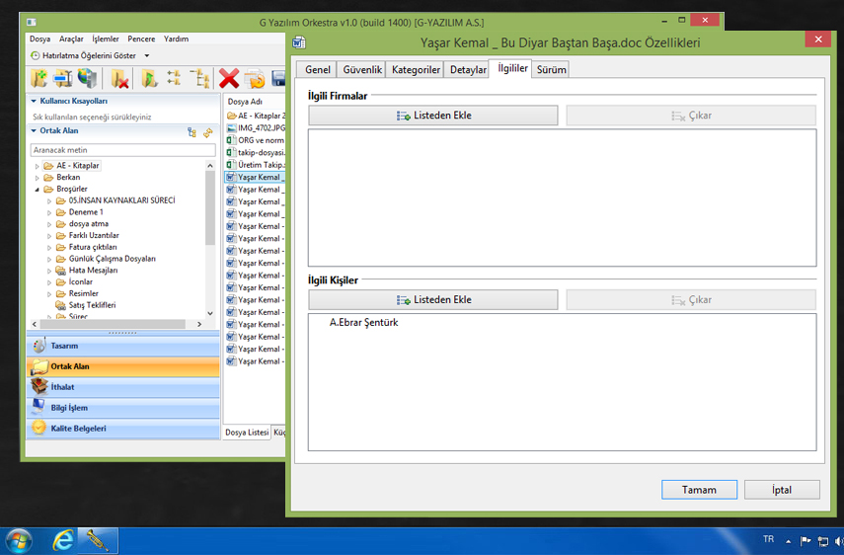The height and width of the screenshot is (555, 844).
Task: Select A.Ebrar Şentürk in İlgili Kişiler list
Action: [x=363, y=322]
